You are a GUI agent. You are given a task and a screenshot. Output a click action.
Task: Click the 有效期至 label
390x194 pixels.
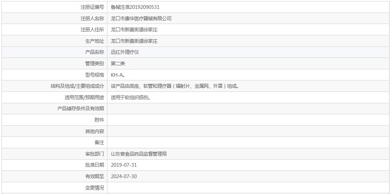pos(94,177)
